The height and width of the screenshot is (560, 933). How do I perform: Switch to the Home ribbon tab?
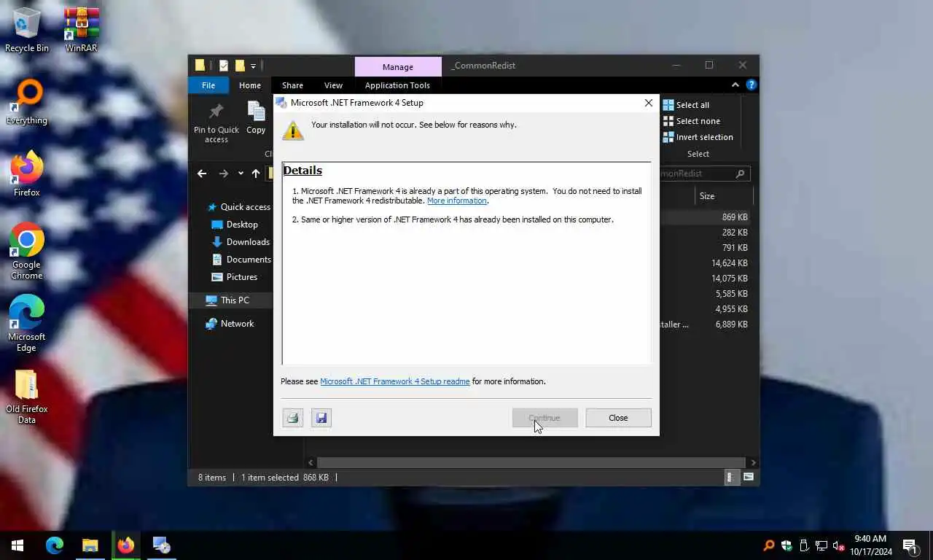(250, 85)
